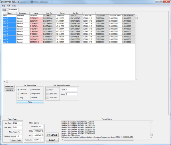171x145 pixels.
Task: Click area value 0.26376858
Action: click(x=36, y=21)
